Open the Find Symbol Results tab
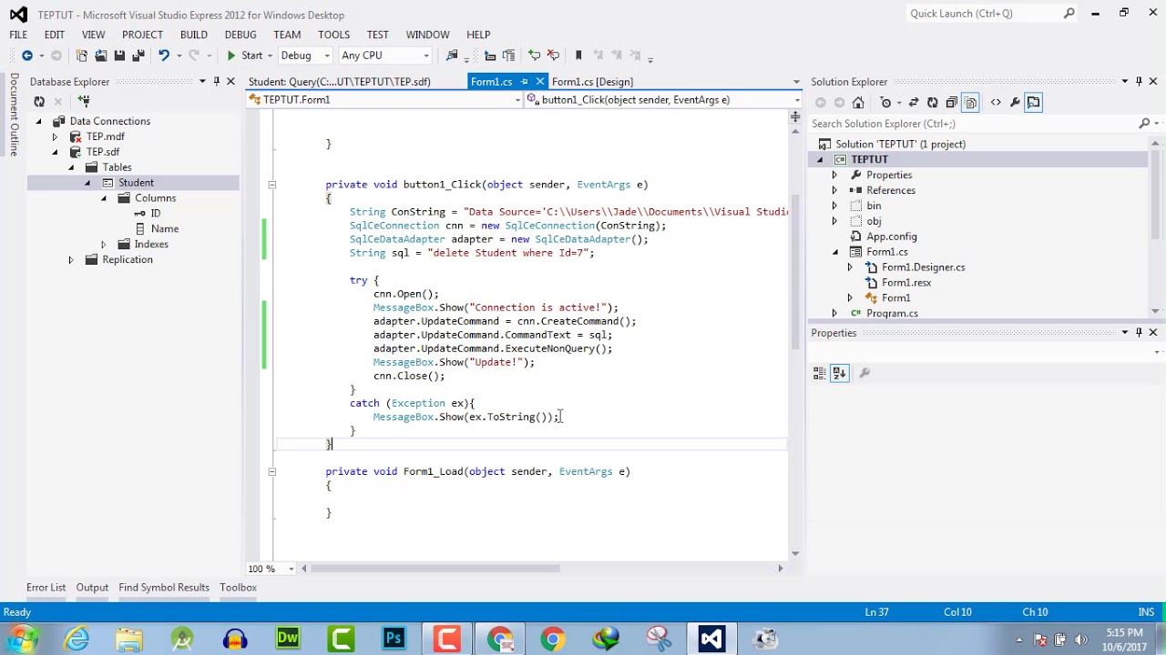 pyautogui.click(x=164, y=588)
